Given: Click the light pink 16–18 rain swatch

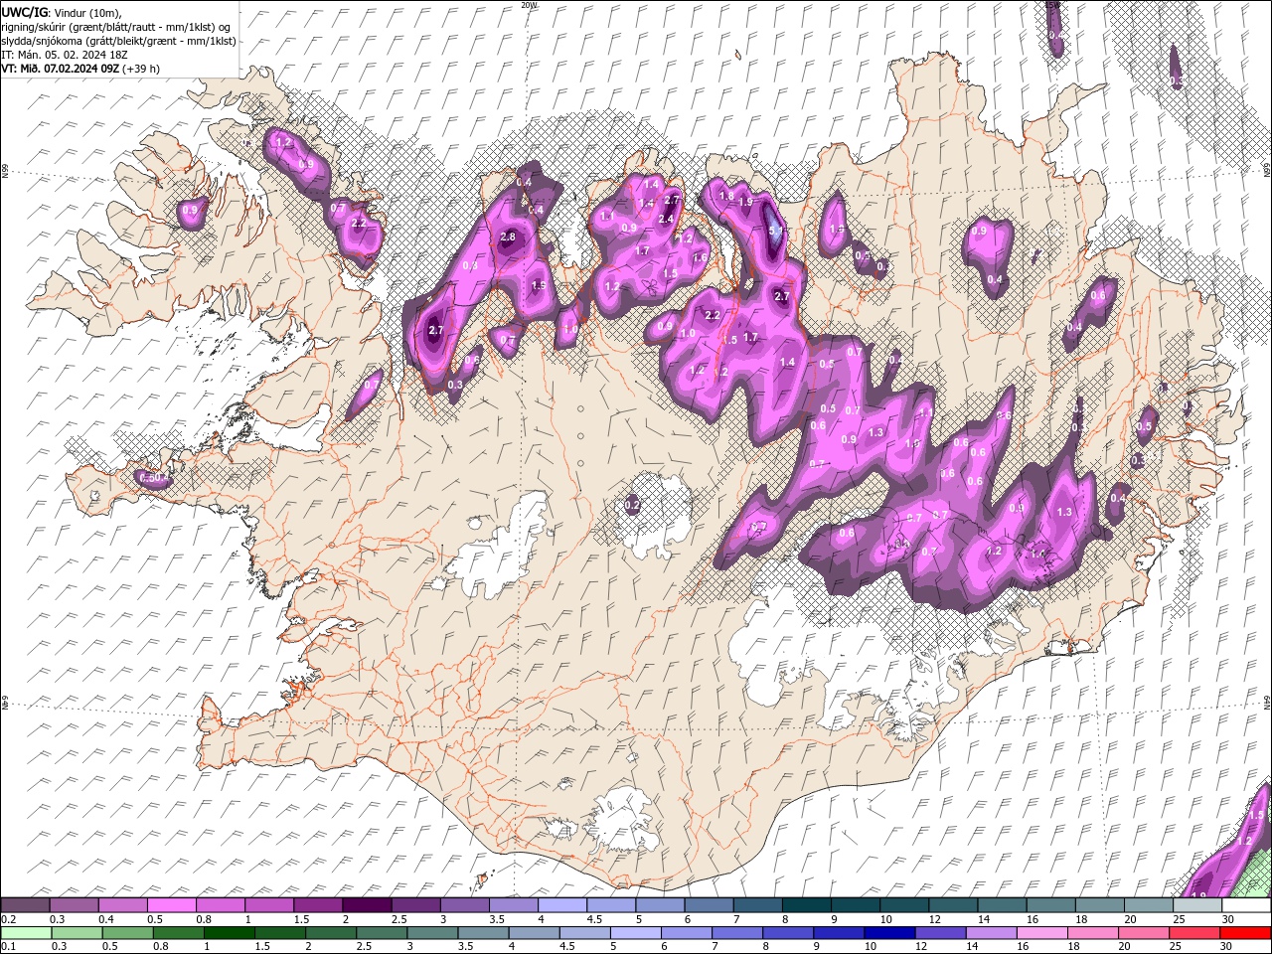Looking at the screenshot, I should click(x=1041, y=932).
